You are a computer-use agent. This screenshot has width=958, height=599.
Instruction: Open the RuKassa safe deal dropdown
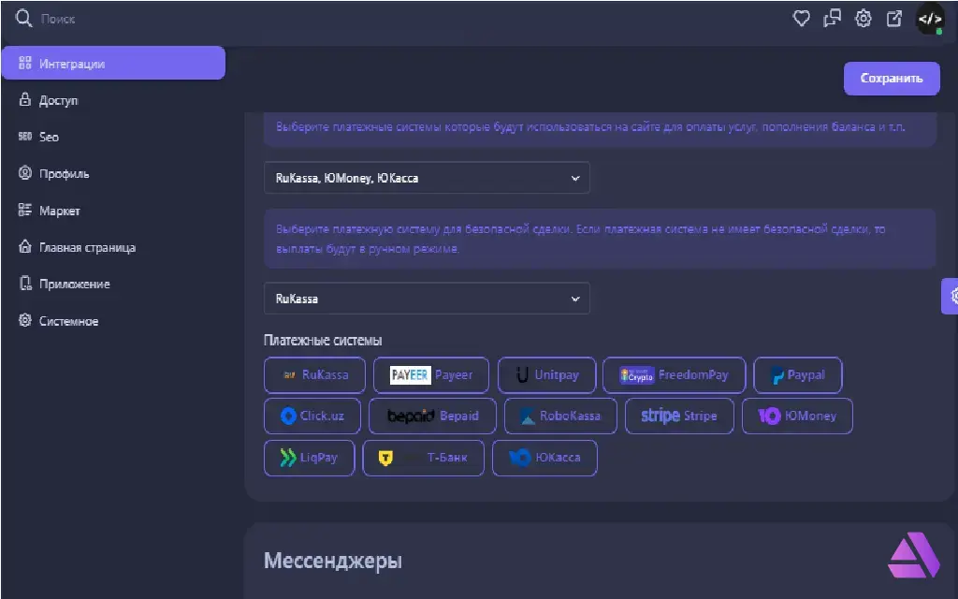point(427,299)
